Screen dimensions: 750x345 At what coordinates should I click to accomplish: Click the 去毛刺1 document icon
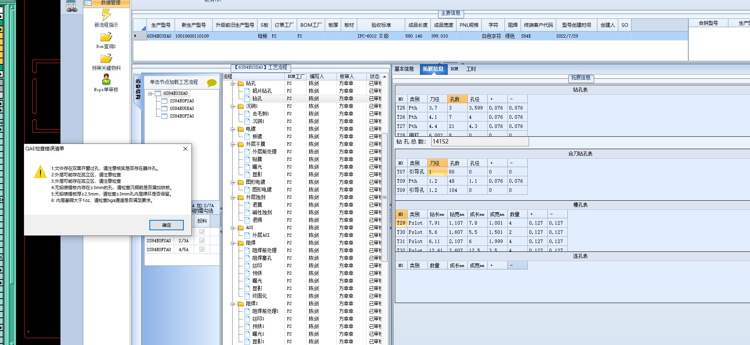247,114
